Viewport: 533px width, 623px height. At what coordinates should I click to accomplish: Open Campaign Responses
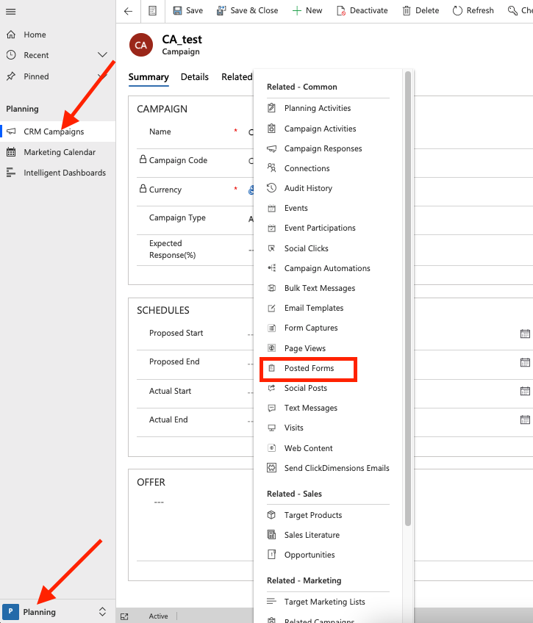coord(323,148)
